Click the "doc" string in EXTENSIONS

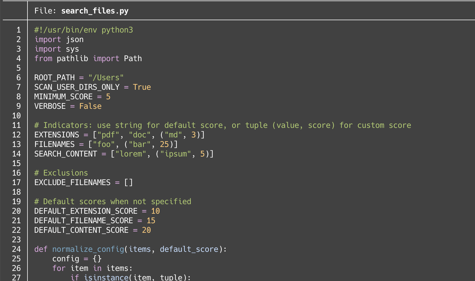click(x=140, y=135)
